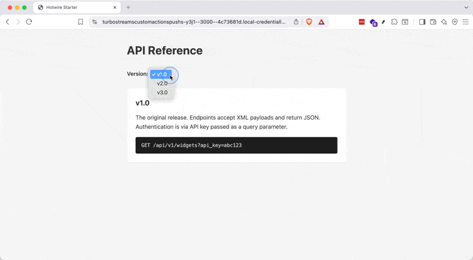The width and height of the screenshot is (473, 260).
Task: Go forward in browser history
Action: pos(18,22)
